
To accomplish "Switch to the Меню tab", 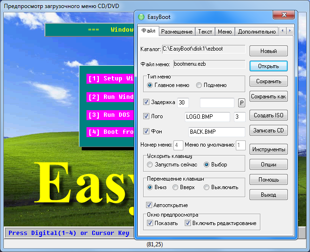I will 224,32.
